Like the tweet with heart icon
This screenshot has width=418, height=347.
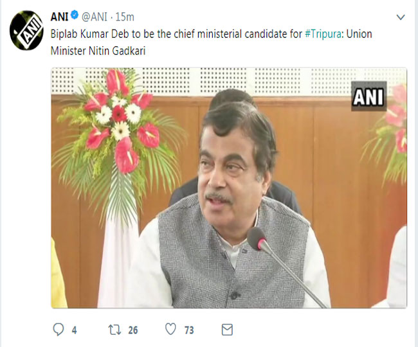click(170, 330)
